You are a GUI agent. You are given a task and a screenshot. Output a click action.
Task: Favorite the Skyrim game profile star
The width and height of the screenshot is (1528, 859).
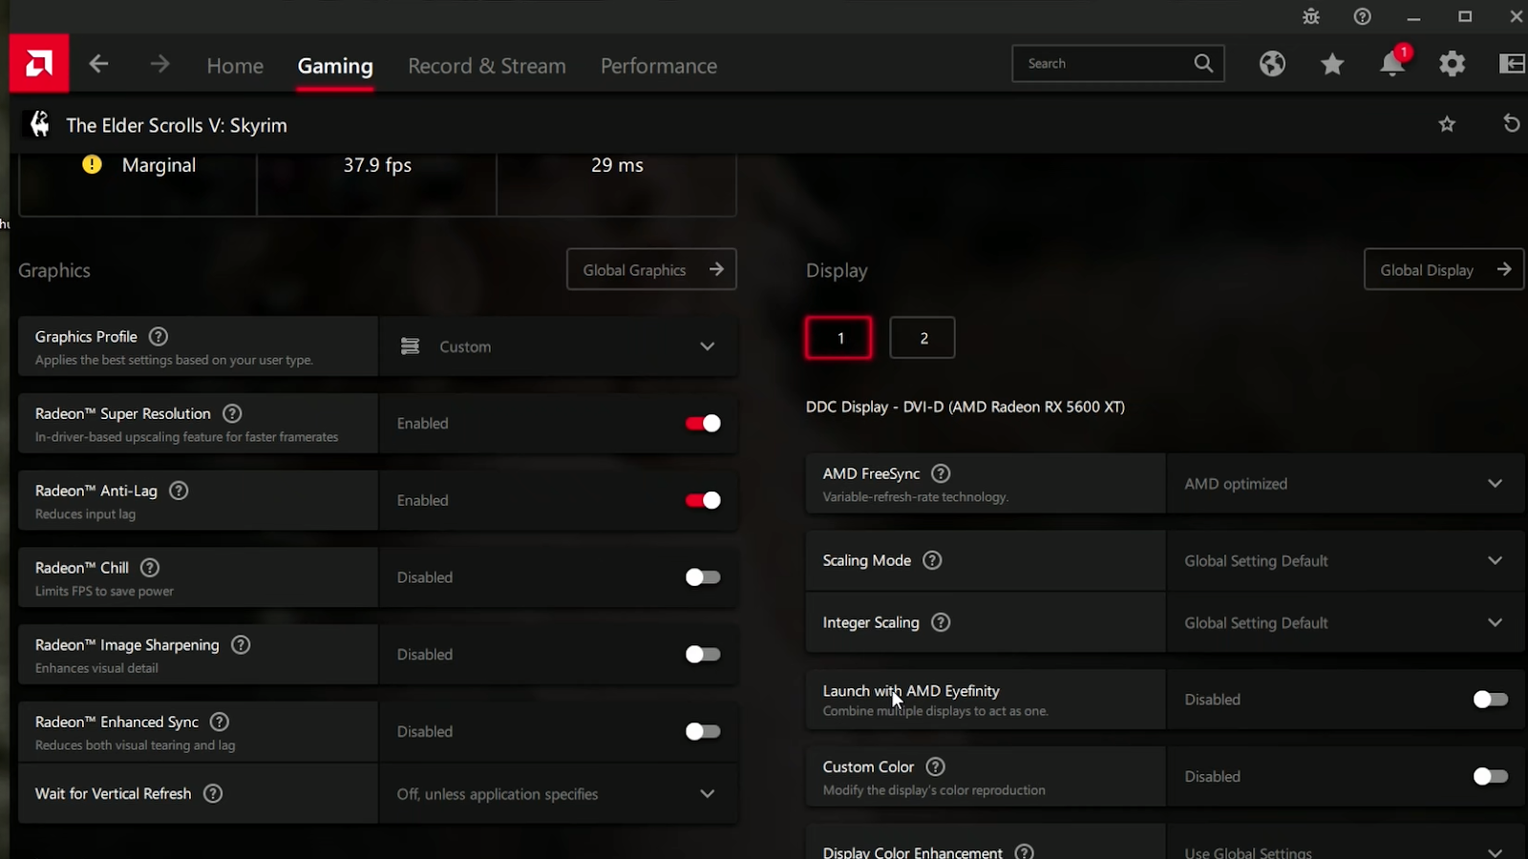pos(1447,124)
